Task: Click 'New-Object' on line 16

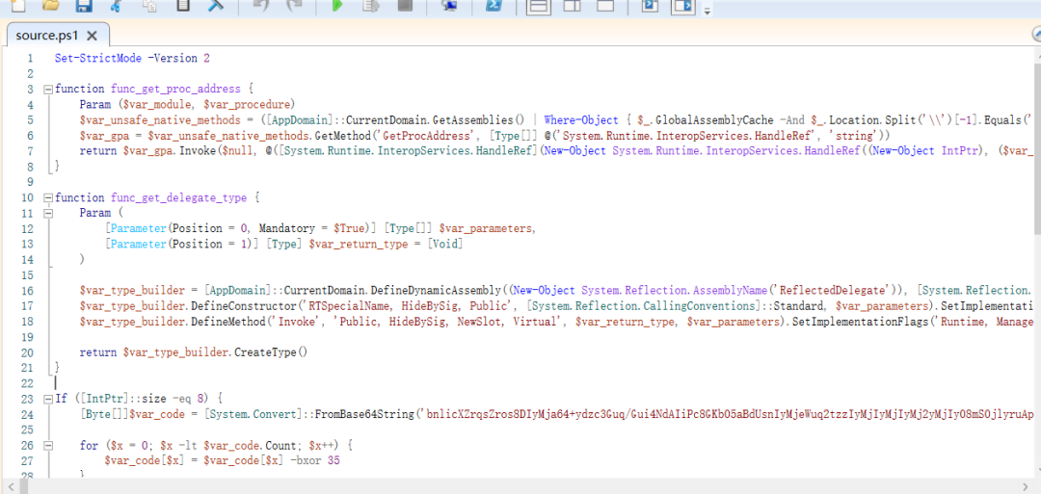Action: tap(543, 291)
